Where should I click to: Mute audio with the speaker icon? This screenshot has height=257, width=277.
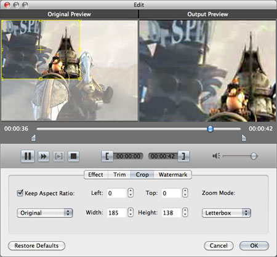click(x=216, y=156)
